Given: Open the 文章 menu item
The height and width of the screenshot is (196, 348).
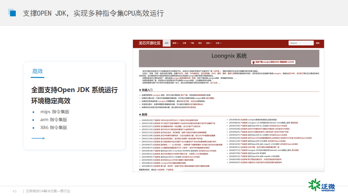Looking at the screenshot, I should coord(184,43).
